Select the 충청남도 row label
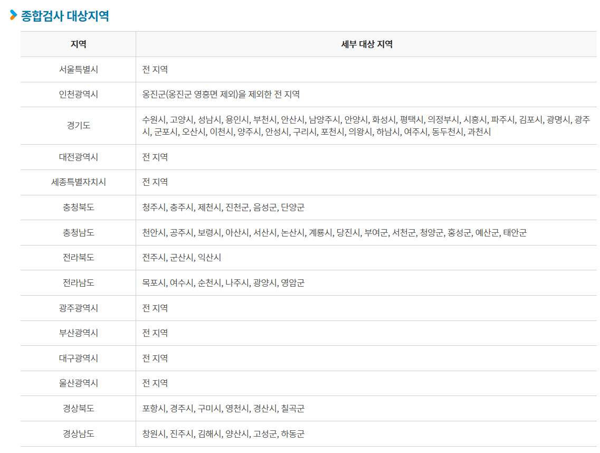Screen dimensions: 600x453 coord(79,232)
